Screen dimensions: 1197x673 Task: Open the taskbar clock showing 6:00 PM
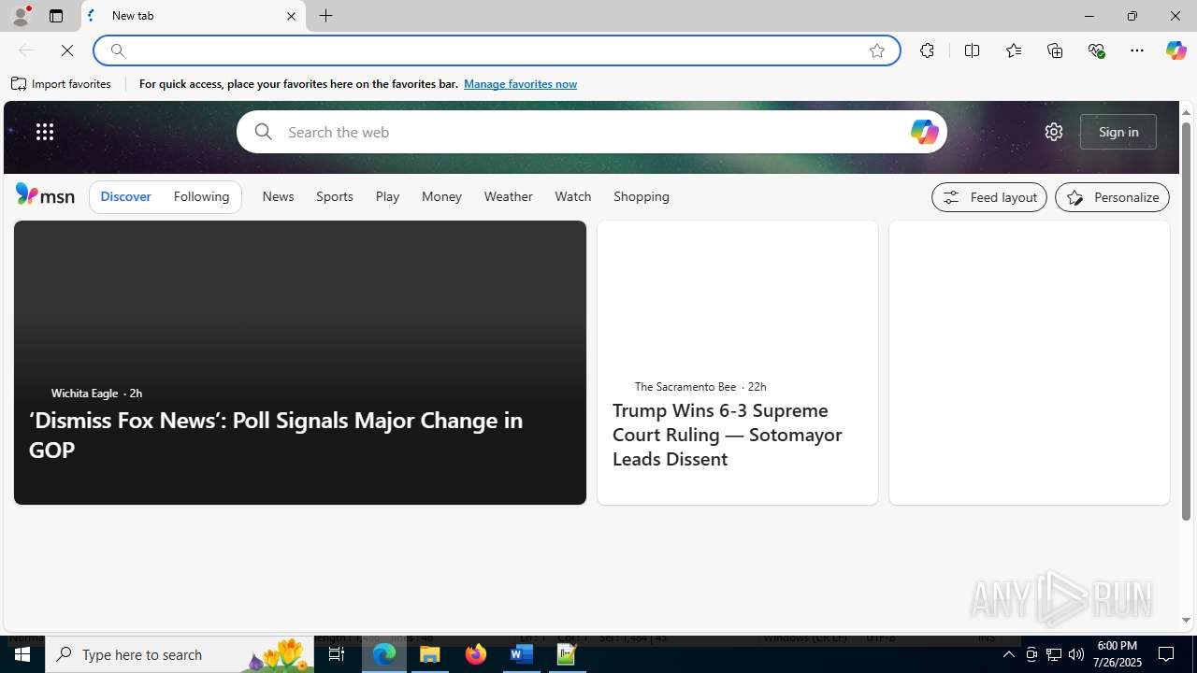tap(1118, 654)
